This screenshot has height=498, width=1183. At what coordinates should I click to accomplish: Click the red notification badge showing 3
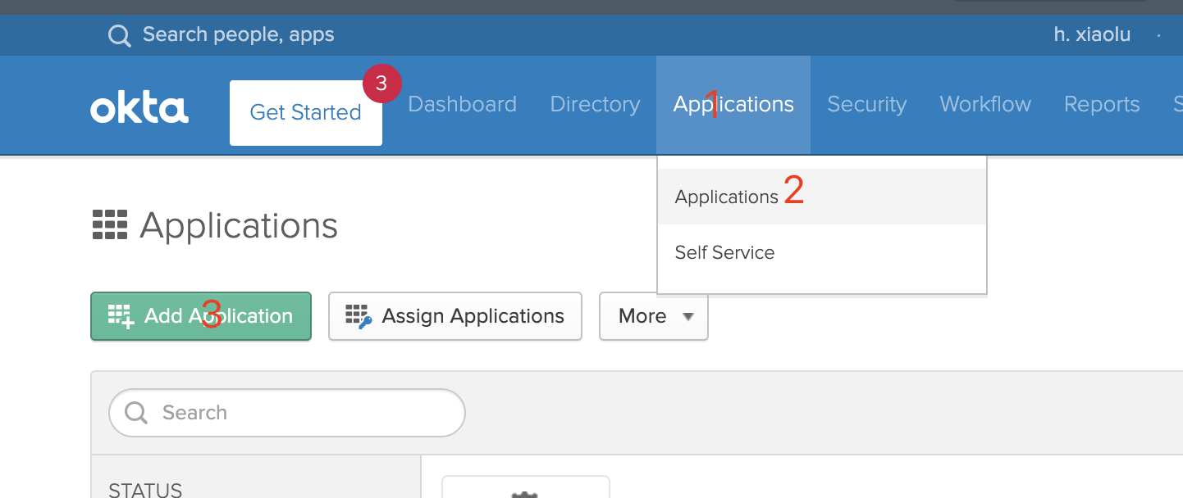tap(381, 83)
